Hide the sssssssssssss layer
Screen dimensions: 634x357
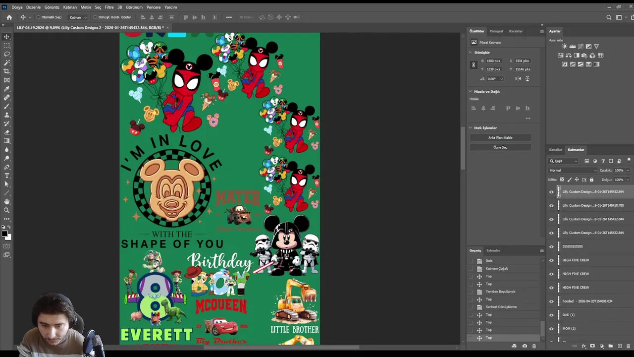(x=551, y=246)
